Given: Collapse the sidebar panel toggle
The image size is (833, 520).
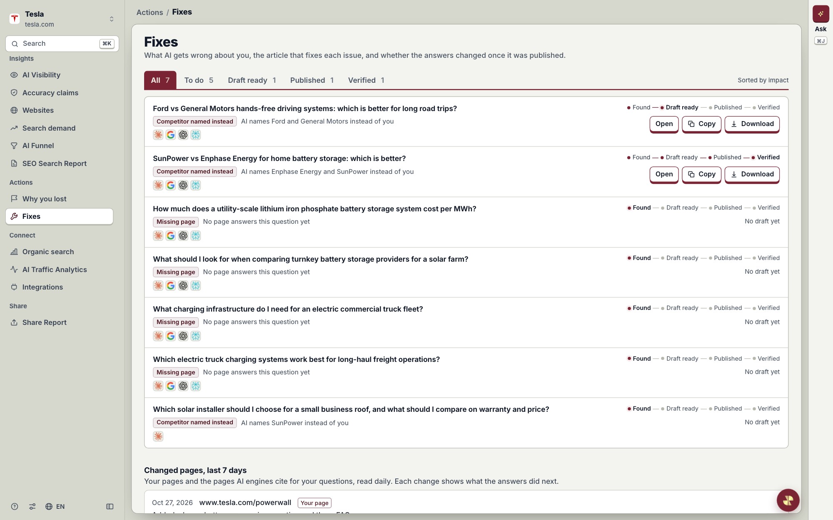Looking at the screenshot, I should pos(110,506).
